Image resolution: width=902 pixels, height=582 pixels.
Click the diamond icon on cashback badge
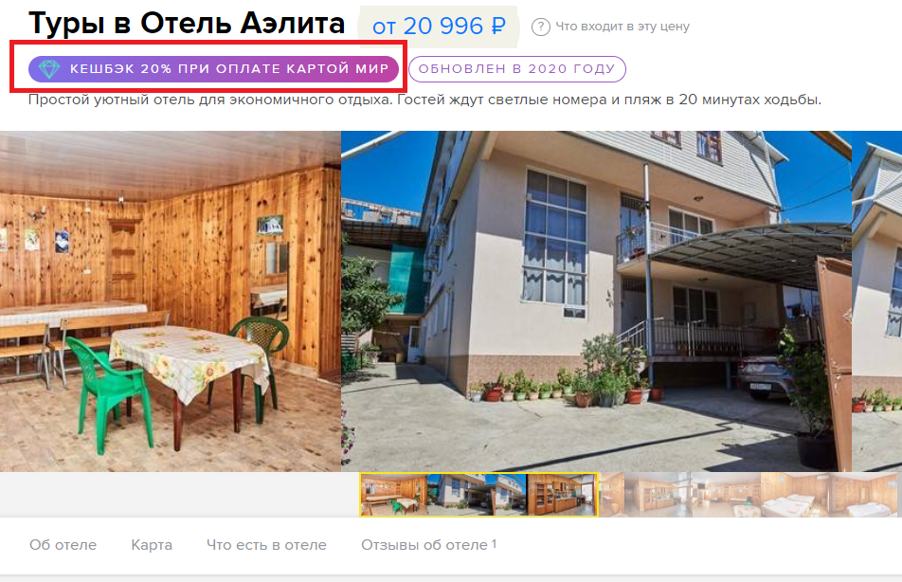49,69
